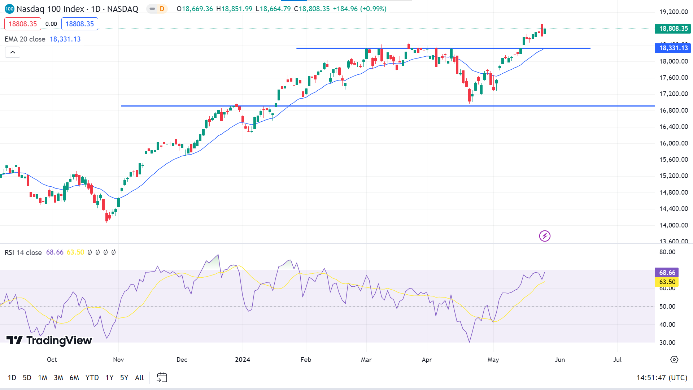This screenshot has height=390, width=693.
Task: Click the Nasdaq 100 Index symbol logo
Action: (x=9, y=9)
